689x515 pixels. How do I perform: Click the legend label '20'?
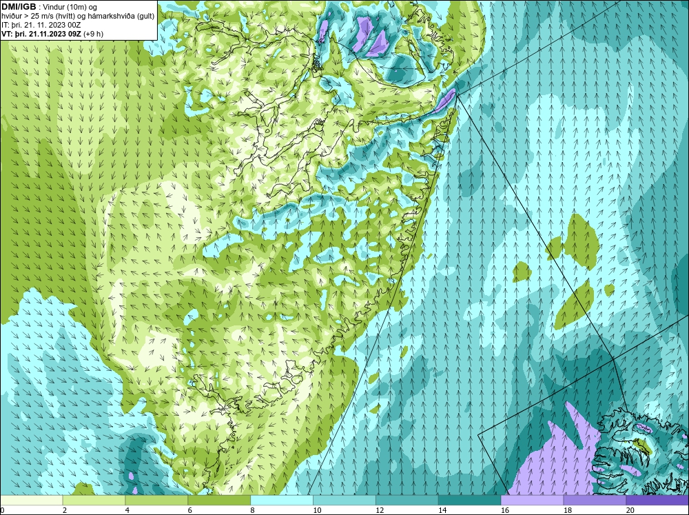630,510
